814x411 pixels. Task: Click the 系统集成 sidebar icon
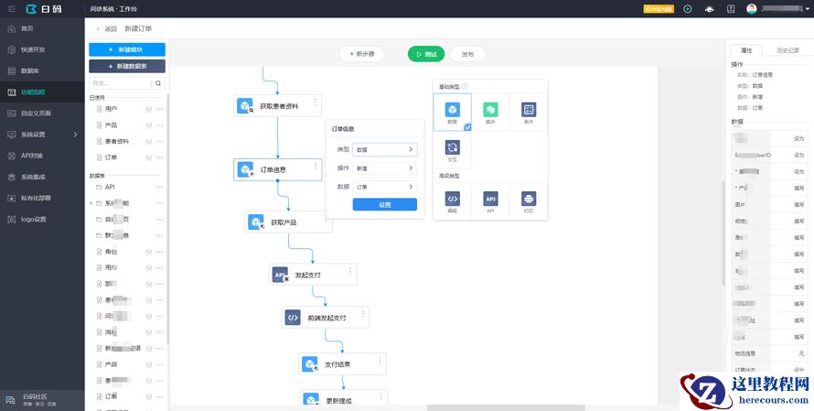pos(11,178)
